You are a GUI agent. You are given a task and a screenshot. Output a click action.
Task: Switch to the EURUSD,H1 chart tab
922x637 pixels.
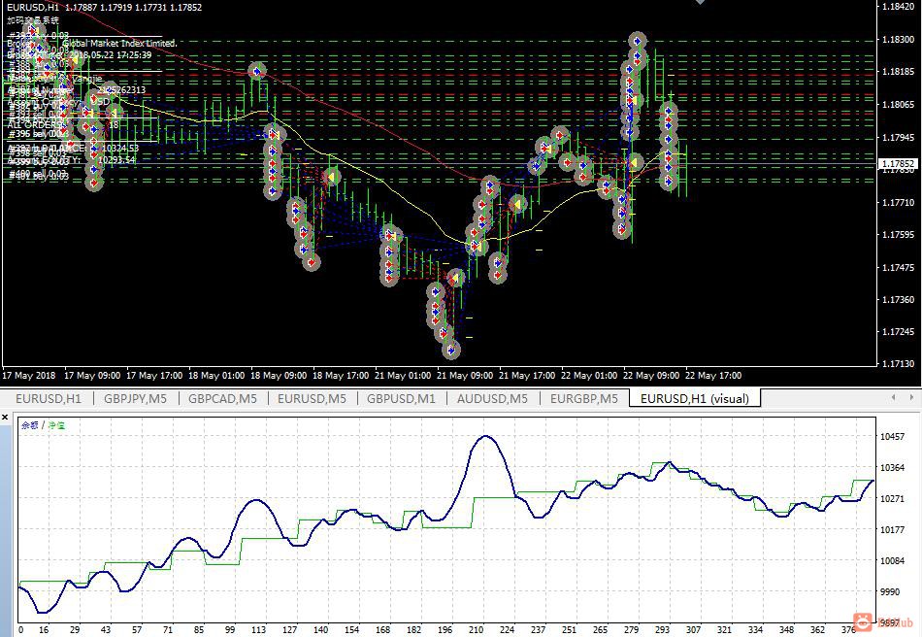(49, 399)
